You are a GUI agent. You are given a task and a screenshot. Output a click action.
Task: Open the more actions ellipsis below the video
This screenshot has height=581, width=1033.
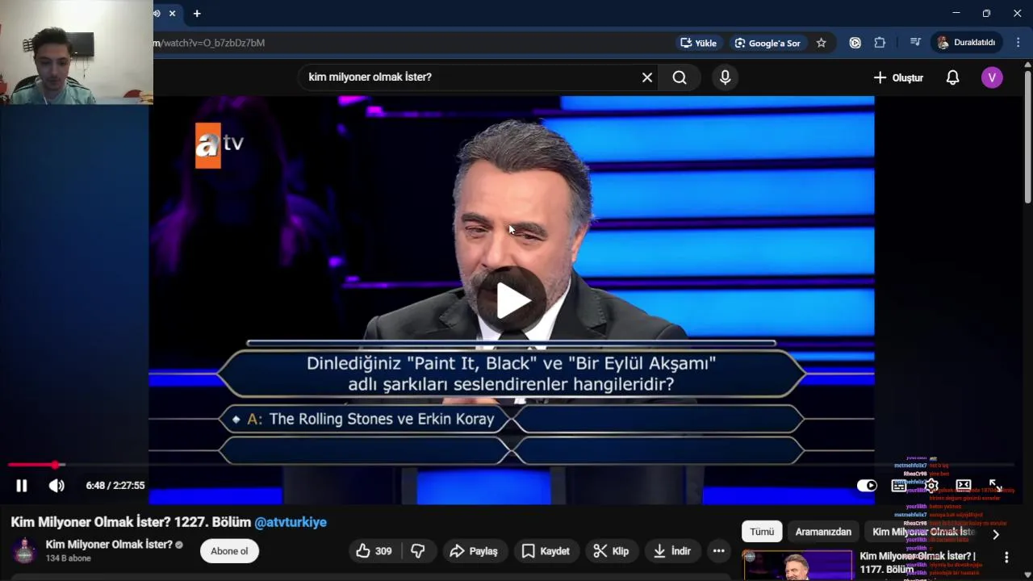718,551
